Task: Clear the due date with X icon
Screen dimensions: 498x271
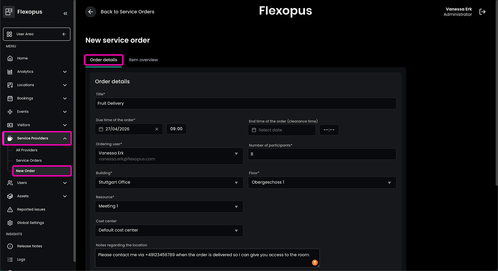Action: coord(157,129)
